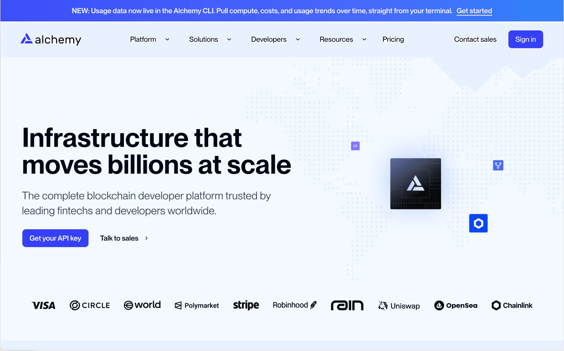Expand the Solutions chevron
This screenshot has height=351, width=564.
(229, 40)
